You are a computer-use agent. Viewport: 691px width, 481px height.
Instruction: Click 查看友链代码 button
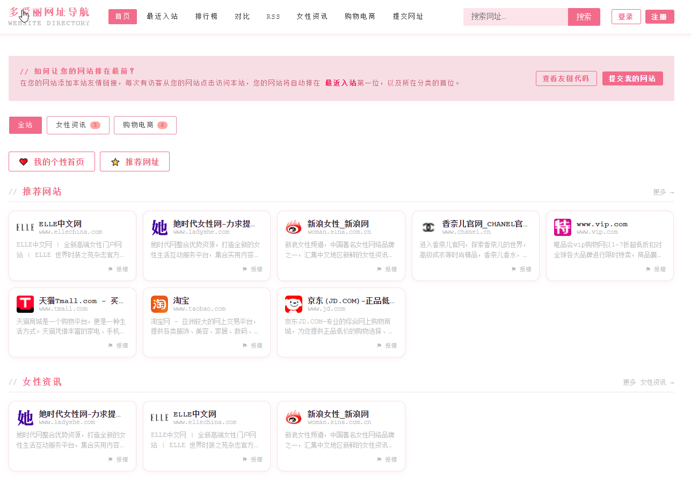pyautogui.click(x=566, y=78)
